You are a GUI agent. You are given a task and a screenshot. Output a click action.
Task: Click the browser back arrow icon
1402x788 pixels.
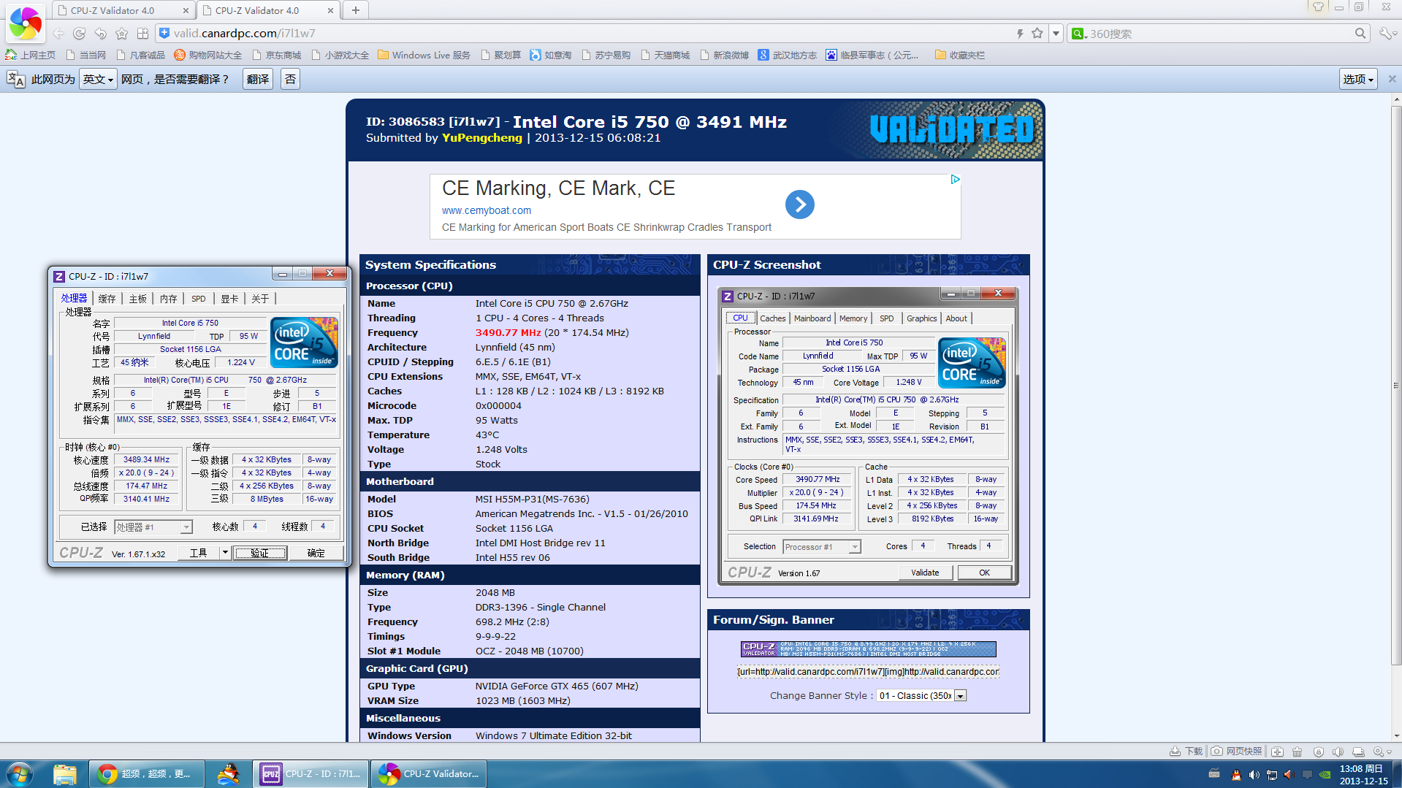click(58, 34)
